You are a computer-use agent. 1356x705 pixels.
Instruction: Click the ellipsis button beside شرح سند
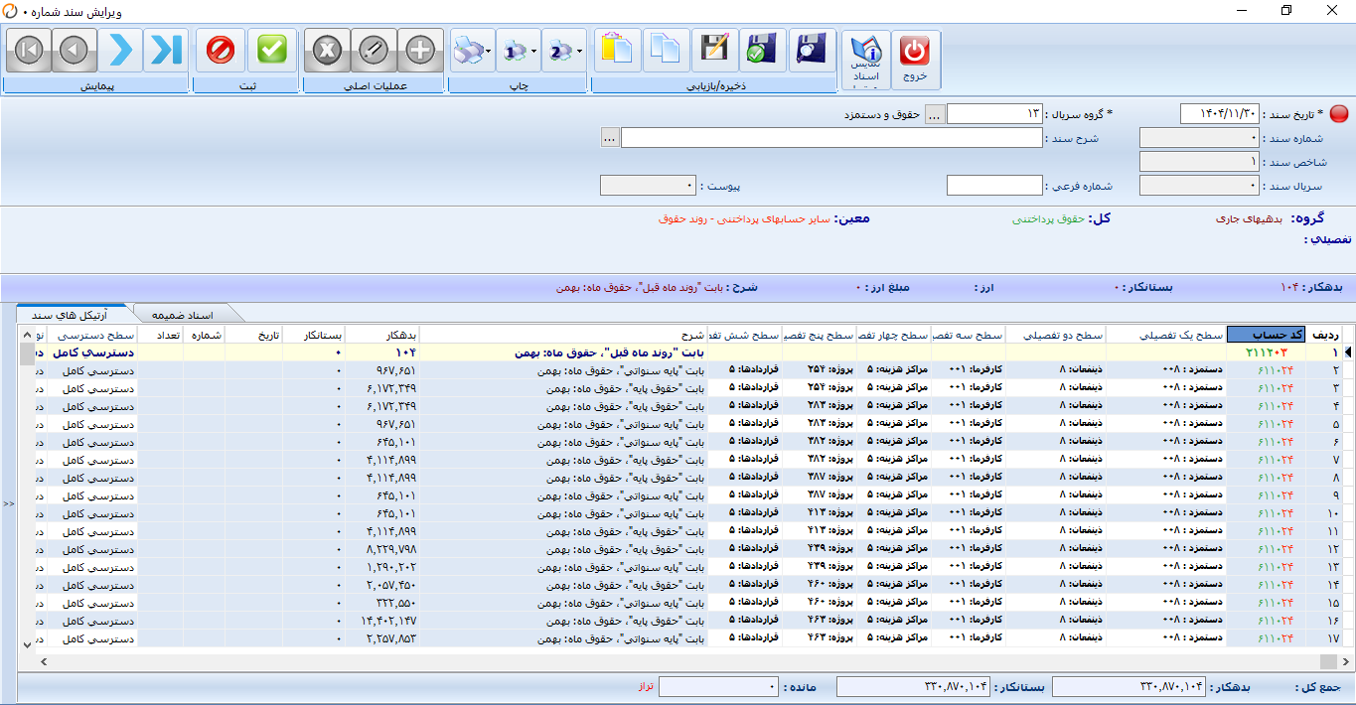610,138
